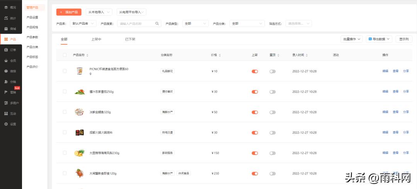Open 营销 marketing section with hot badge
The height and width of the screenshot is (189, 417).
[11, 92]
